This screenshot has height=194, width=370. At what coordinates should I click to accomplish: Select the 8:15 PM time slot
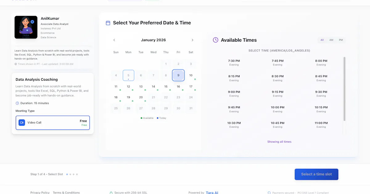[234, 78]
